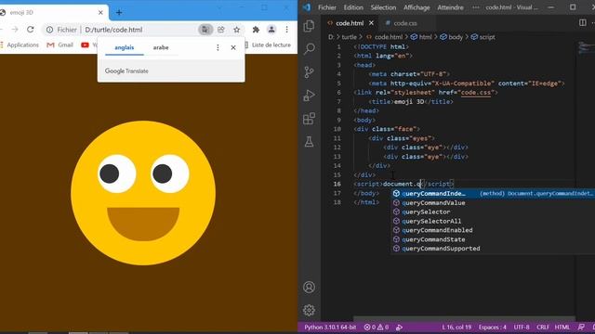The height and width of the screenshot is (334, 595).
Task: Choose the queryCommandValue suggestion
Action: [x=494, y=202]
